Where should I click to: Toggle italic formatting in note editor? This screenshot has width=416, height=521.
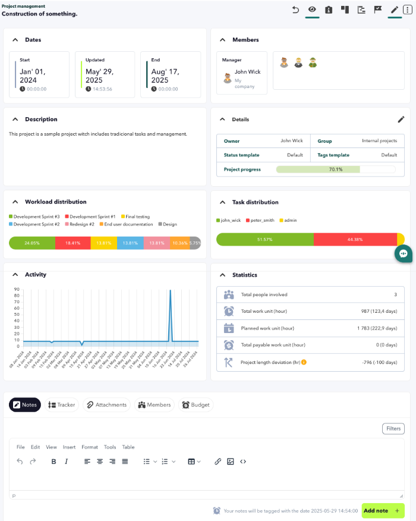click(x=66, y=461)
